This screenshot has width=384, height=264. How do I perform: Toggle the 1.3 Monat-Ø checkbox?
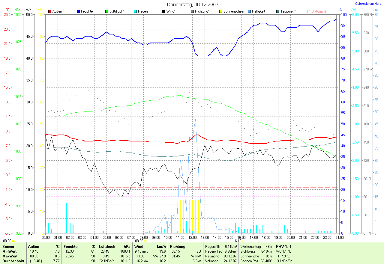coord(306,11)
